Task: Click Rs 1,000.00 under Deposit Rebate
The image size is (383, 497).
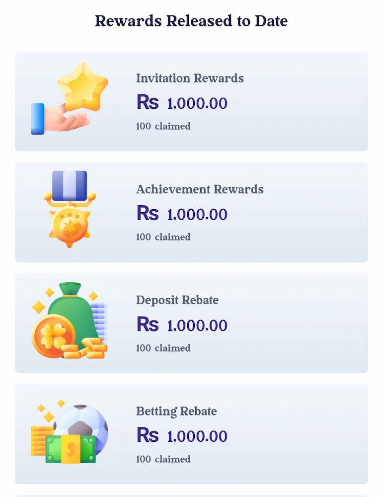Action: (182, 325)
